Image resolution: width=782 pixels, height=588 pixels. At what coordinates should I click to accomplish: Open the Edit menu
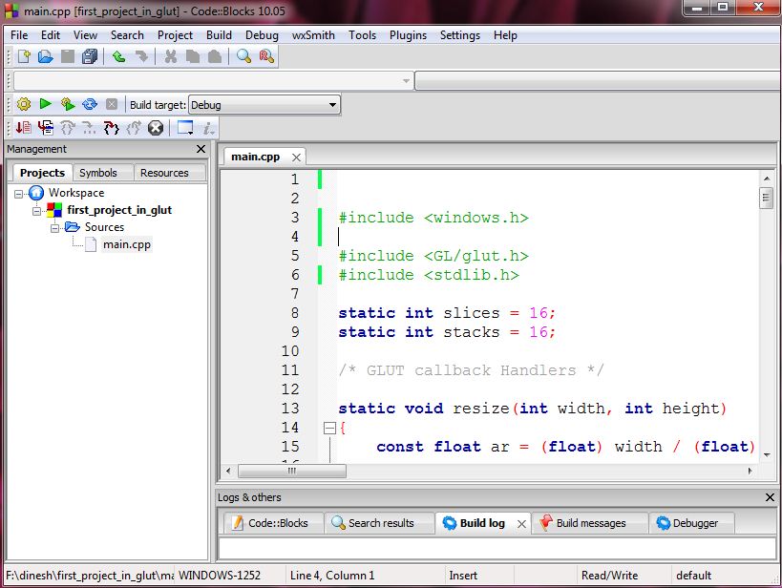pos(51,35)
